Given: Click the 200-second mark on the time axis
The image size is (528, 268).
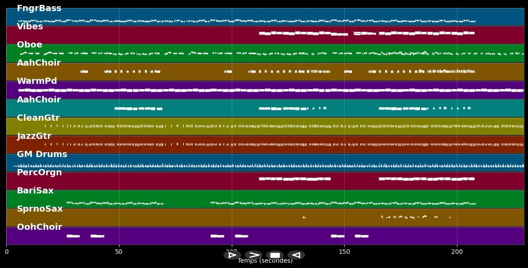Looking at the screenshot, I should [x=457, y=252].
